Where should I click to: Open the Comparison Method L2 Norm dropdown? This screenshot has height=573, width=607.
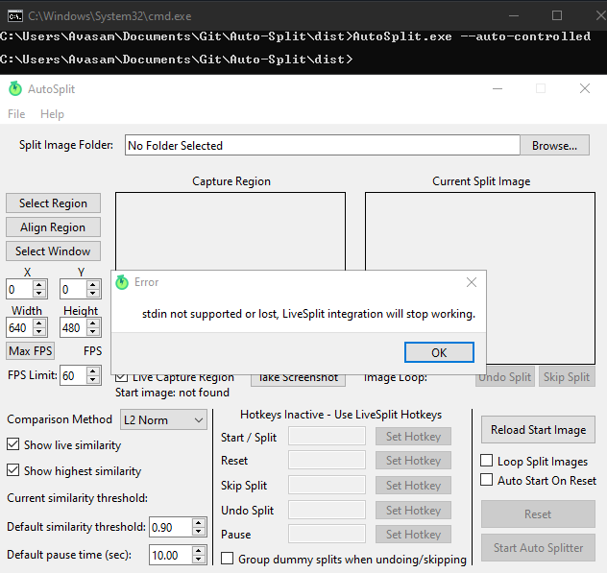click(x=163, y=419)
